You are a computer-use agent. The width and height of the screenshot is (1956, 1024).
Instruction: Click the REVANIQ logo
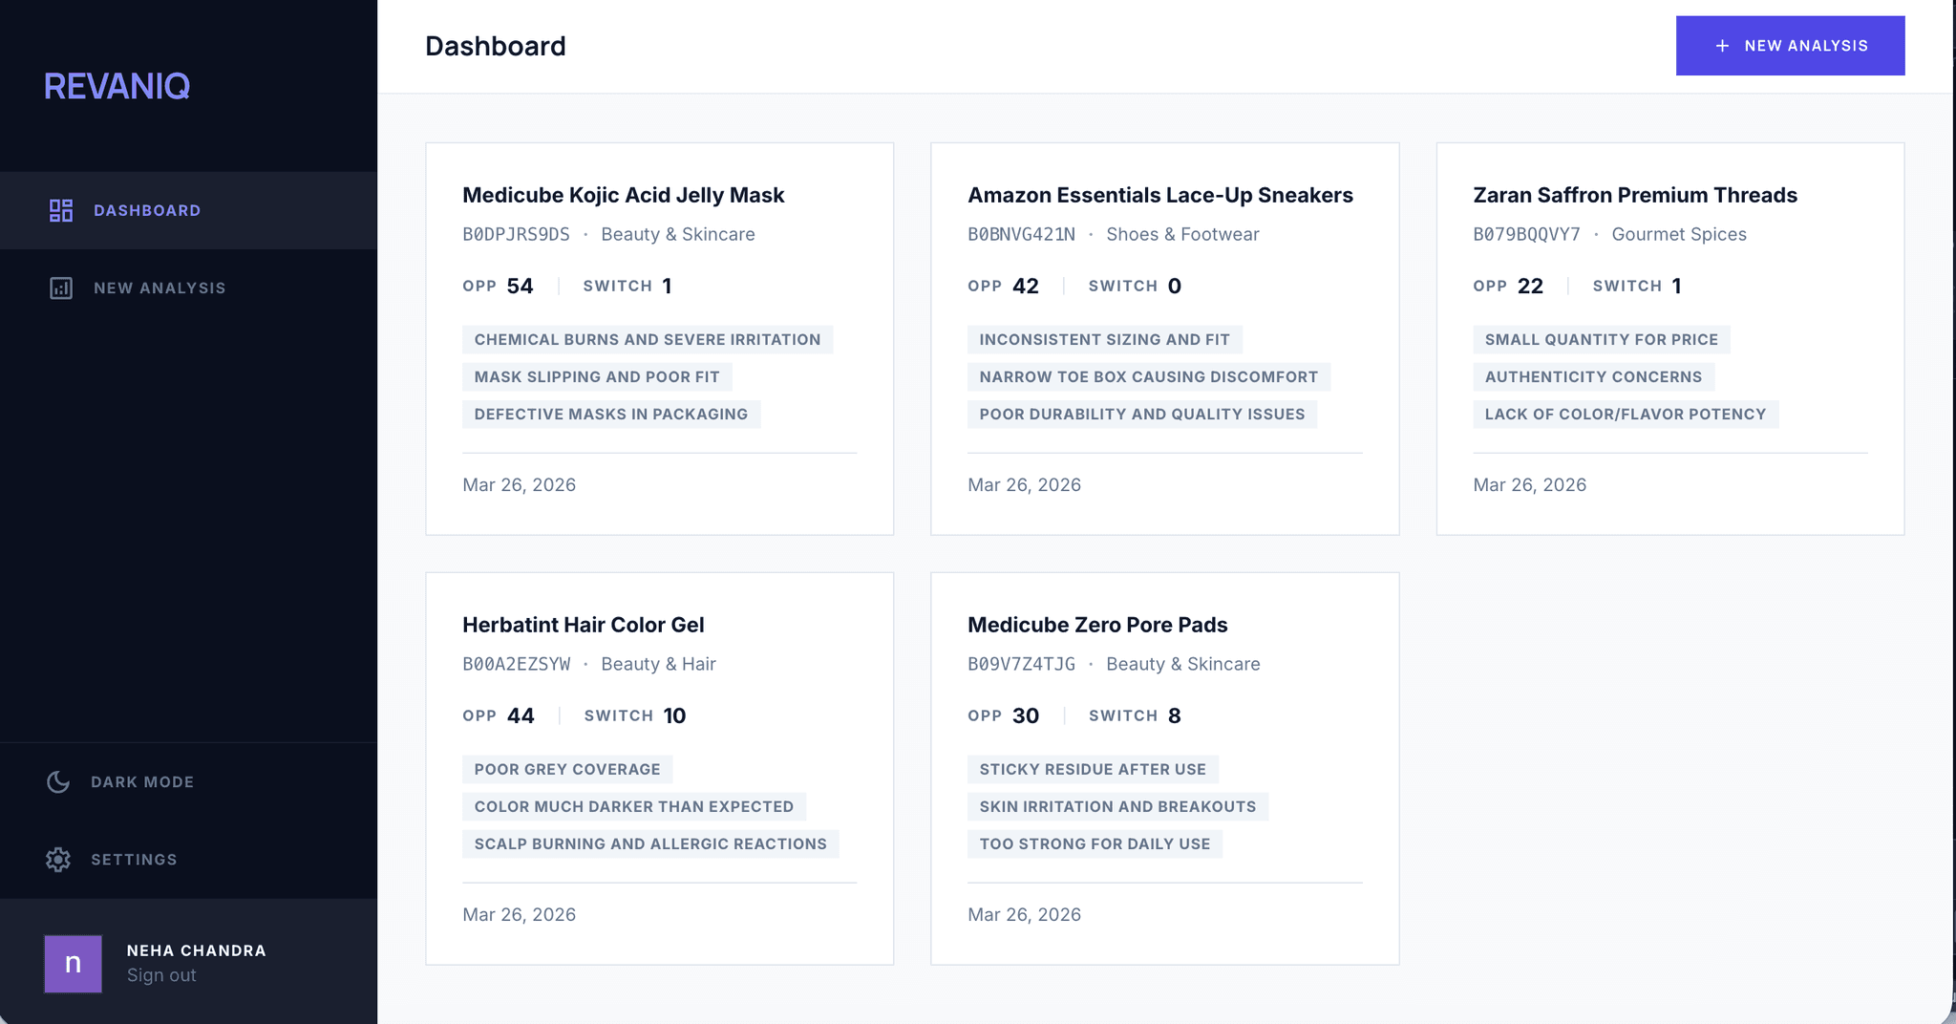(117, 86)
